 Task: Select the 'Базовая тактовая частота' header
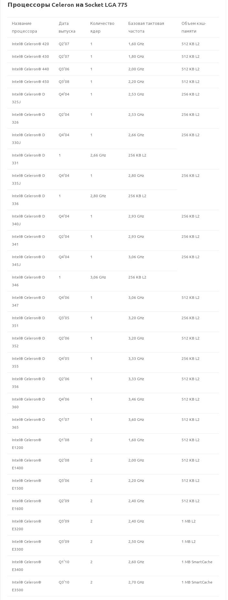pyautogui.click(x=146, y=27)
